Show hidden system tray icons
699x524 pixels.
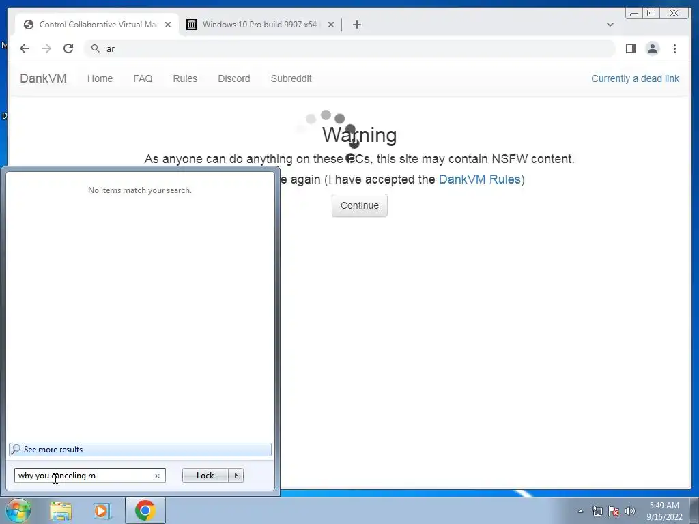[580, 511]
